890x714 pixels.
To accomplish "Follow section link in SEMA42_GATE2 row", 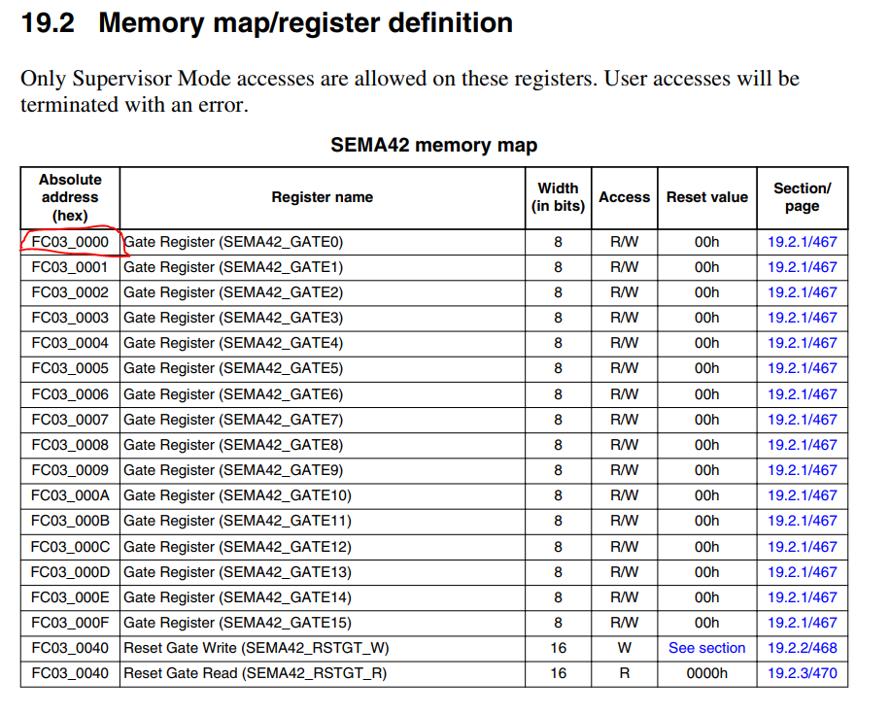I will [802, 292].
